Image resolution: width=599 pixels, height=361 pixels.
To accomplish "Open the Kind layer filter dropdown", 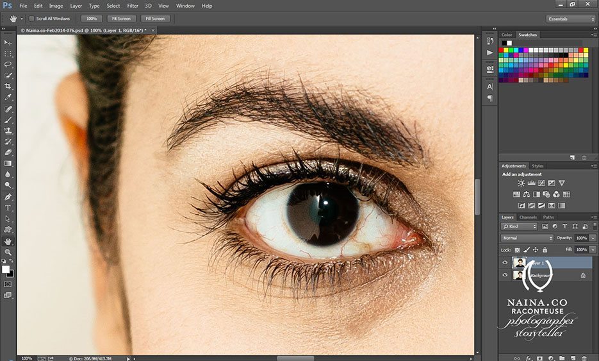I will coord(519,226).
